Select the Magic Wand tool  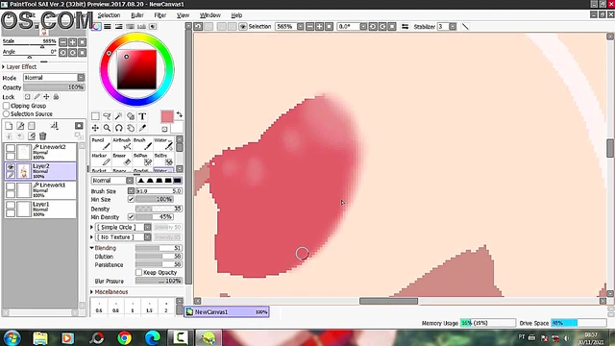click(x=119, y=116)
